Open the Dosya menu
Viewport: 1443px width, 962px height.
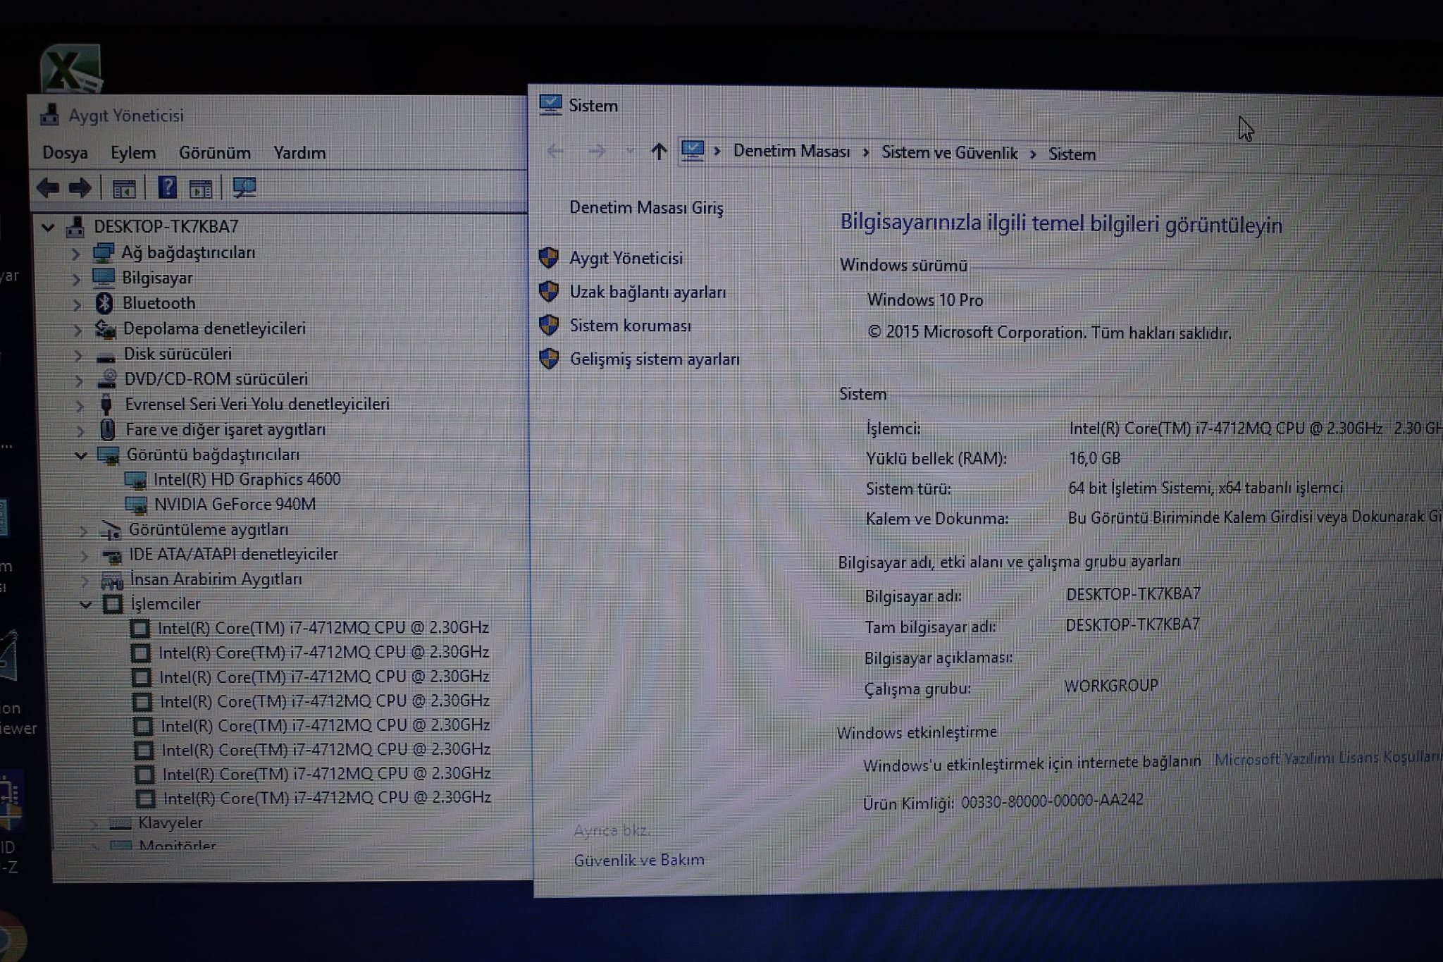point(65,153)
